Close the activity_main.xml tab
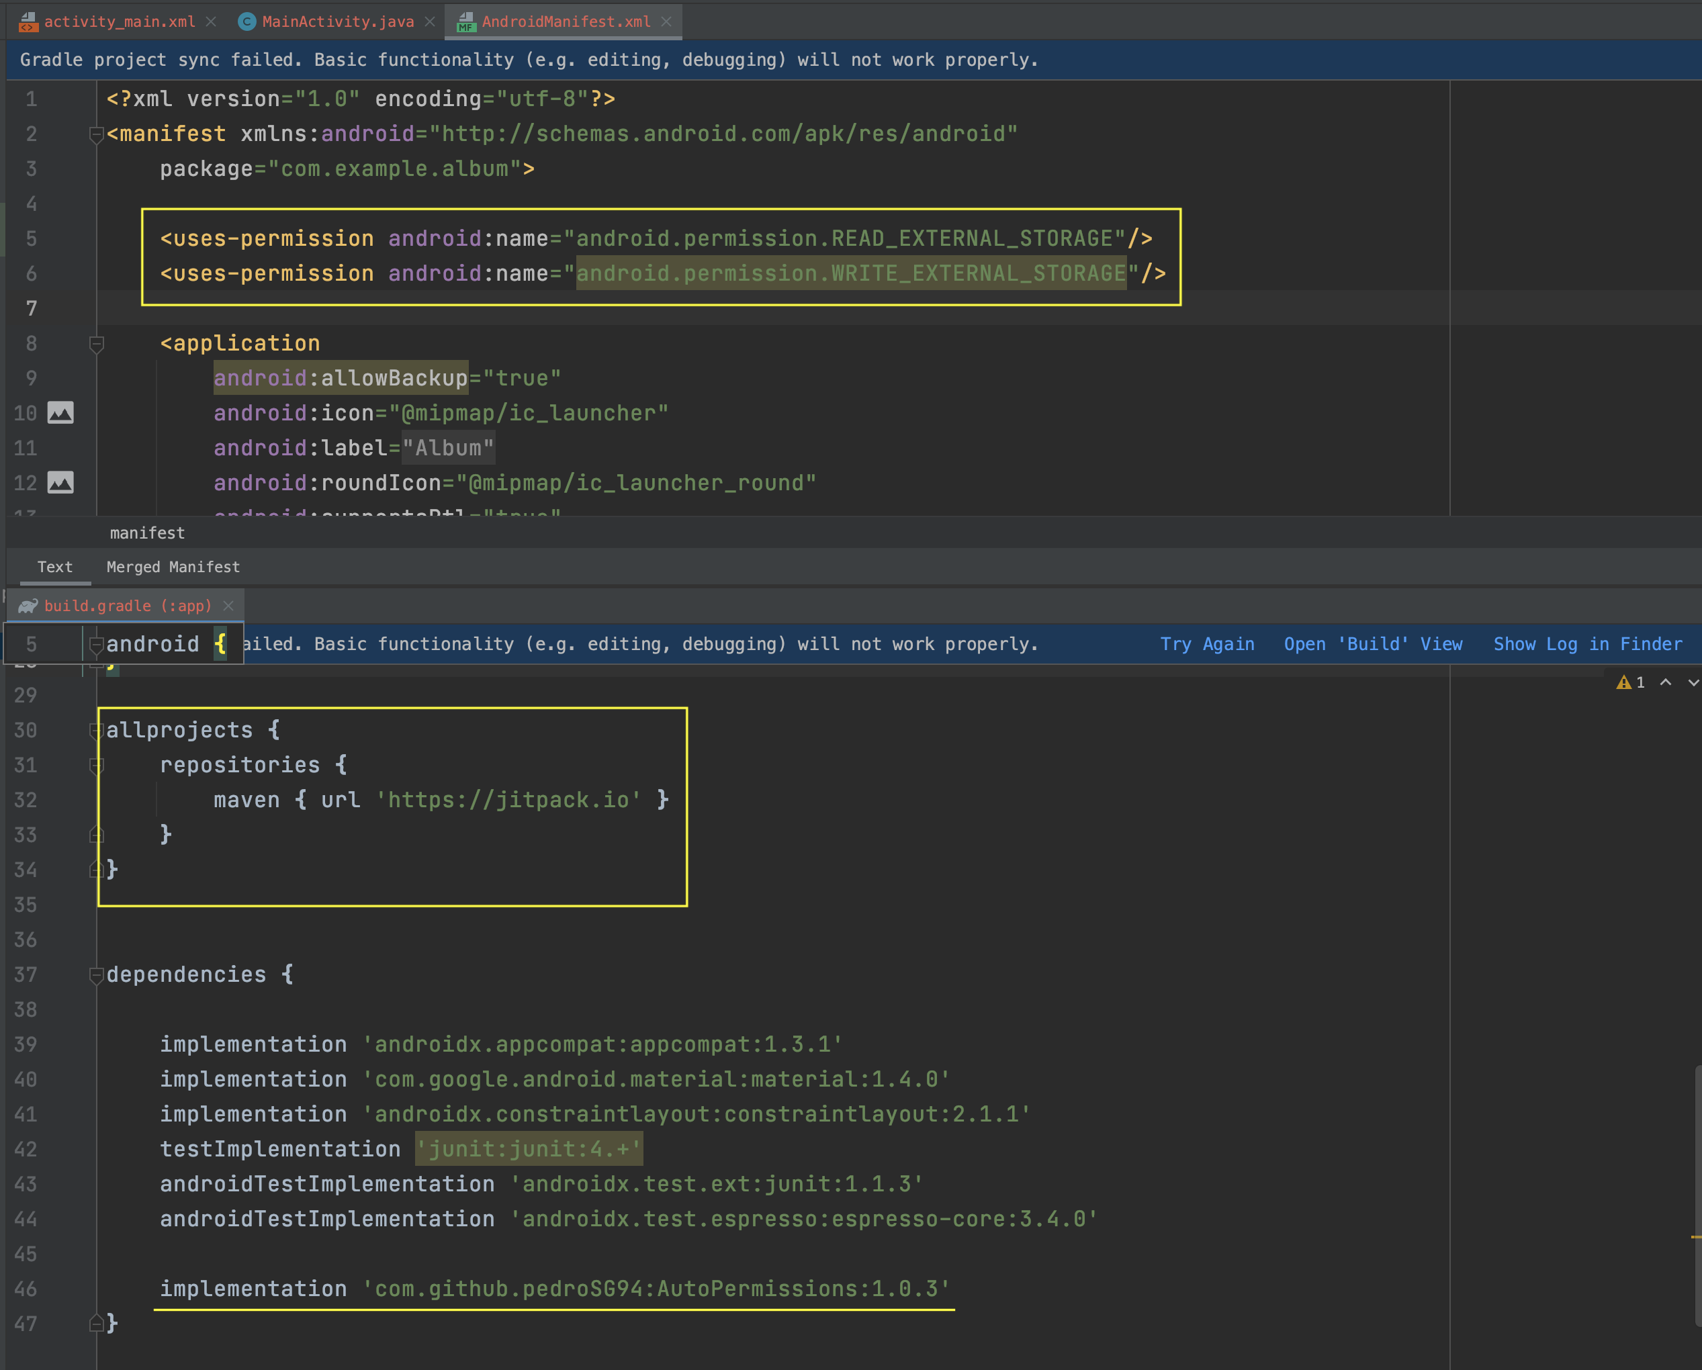The image size is (1702, 1370). pos(211,22)
